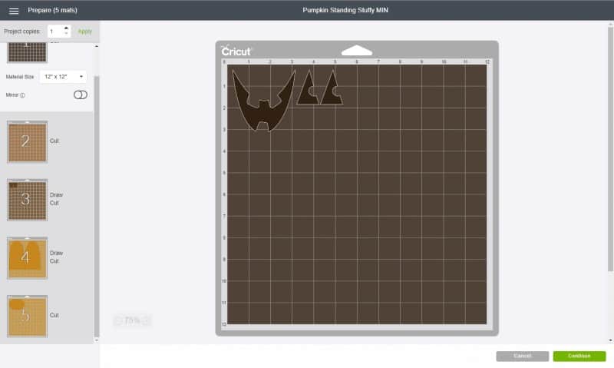Increase project copies with up arrow
614x368 pixels.
pyautogui.click(x=66, y=28)
